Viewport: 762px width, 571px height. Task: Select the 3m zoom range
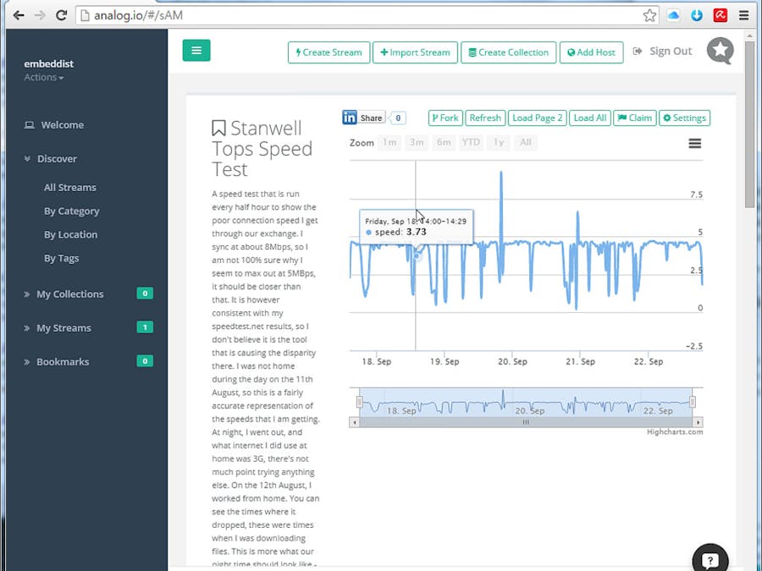tap(417, 142)
